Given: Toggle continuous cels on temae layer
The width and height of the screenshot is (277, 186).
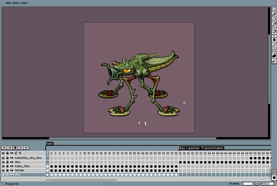Looking at the screenshot, I should point(12,171).
